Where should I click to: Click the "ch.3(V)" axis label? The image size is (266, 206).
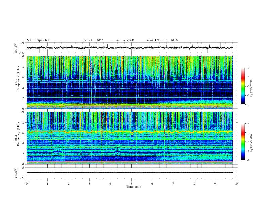pyautogui.click(x=16, y=173)
